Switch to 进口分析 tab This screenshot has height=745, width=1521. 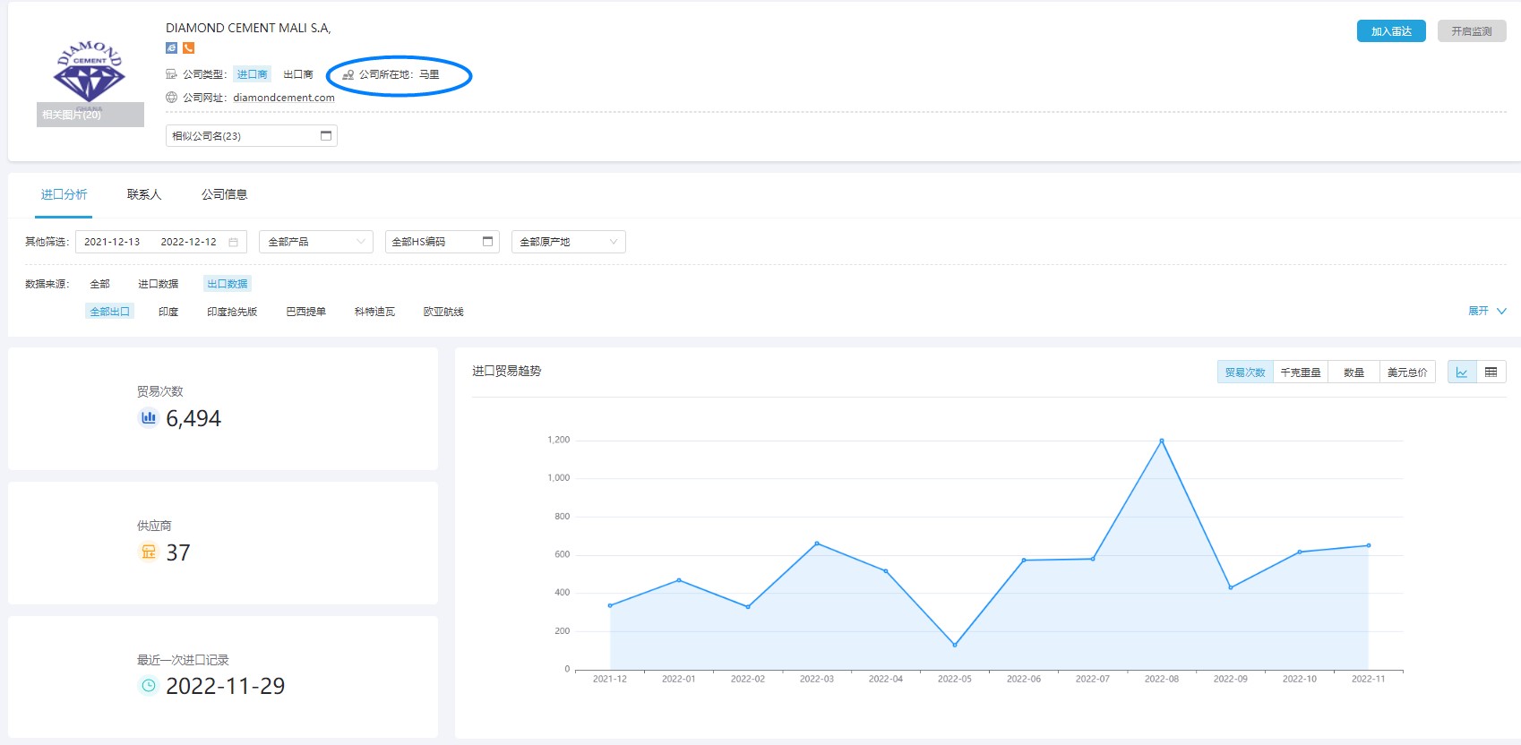(64, 194)
